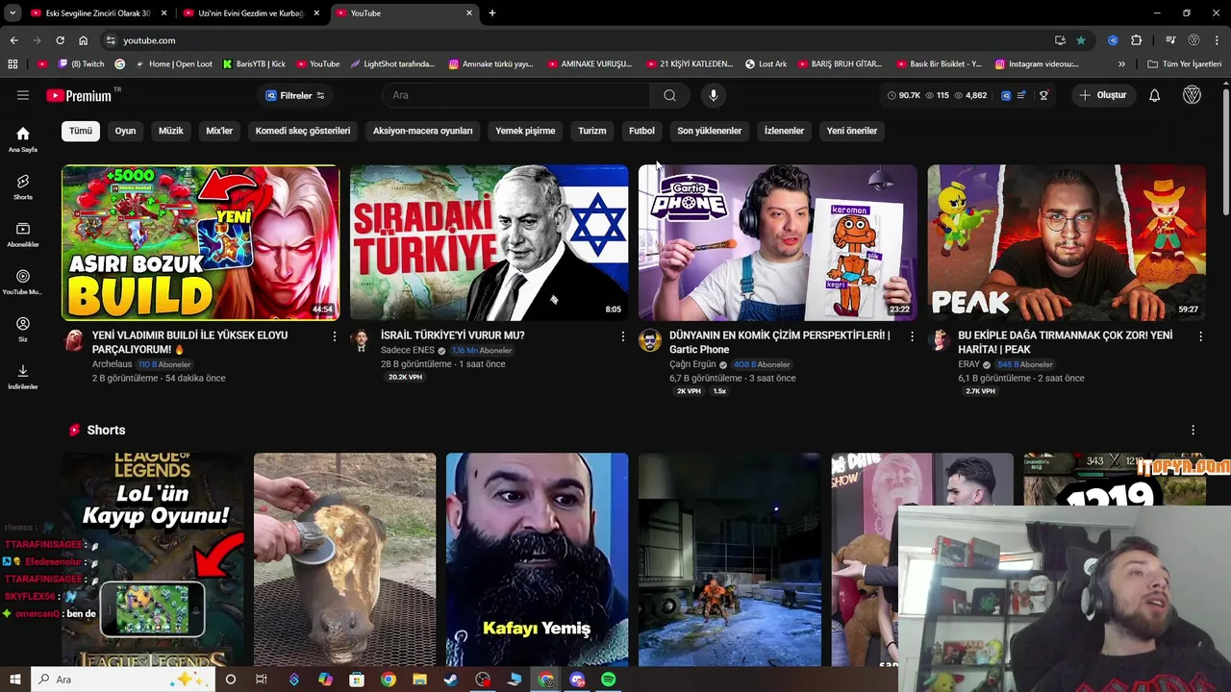Open the Filtreler filter toggle

coord(295,95)
